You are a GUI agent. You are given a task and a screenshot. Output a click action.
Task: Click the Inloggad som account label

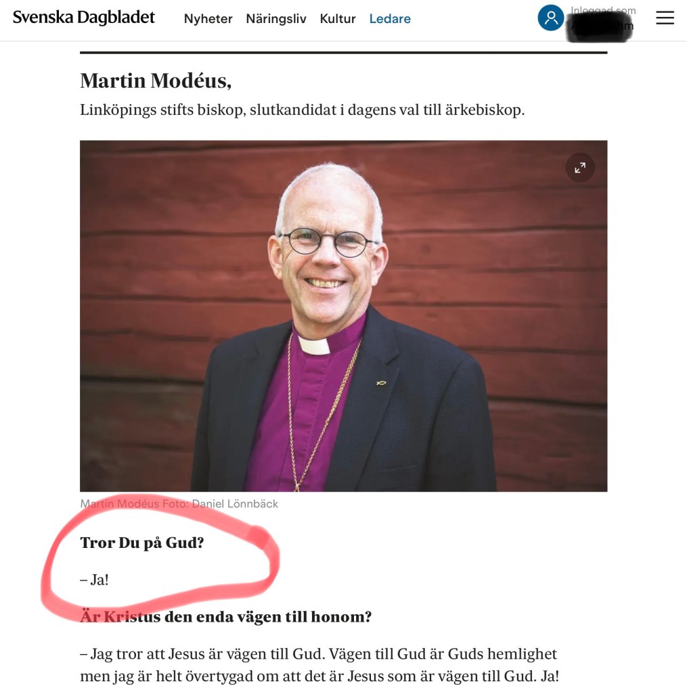603,10
